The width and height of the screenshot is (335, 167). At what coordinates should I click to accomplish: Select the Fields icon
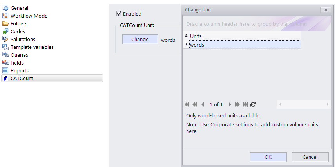point(5,63)
